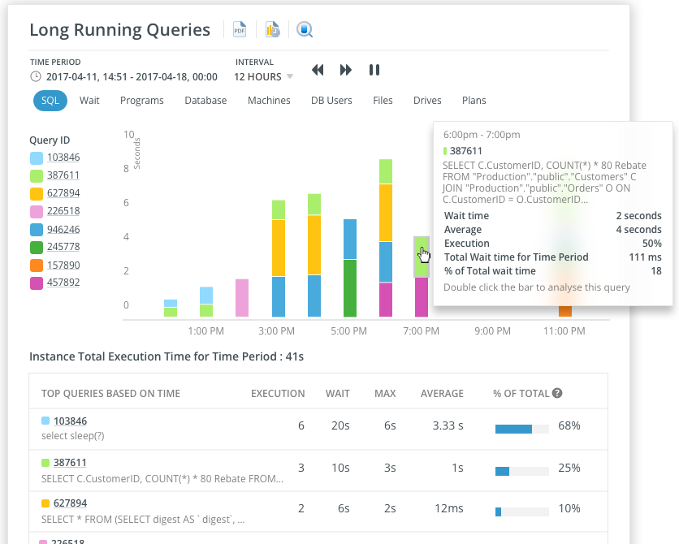Screen dimensions: 679x544
Task: Click yellow segment of 3:00 PM bar
Action: point(279,248)
